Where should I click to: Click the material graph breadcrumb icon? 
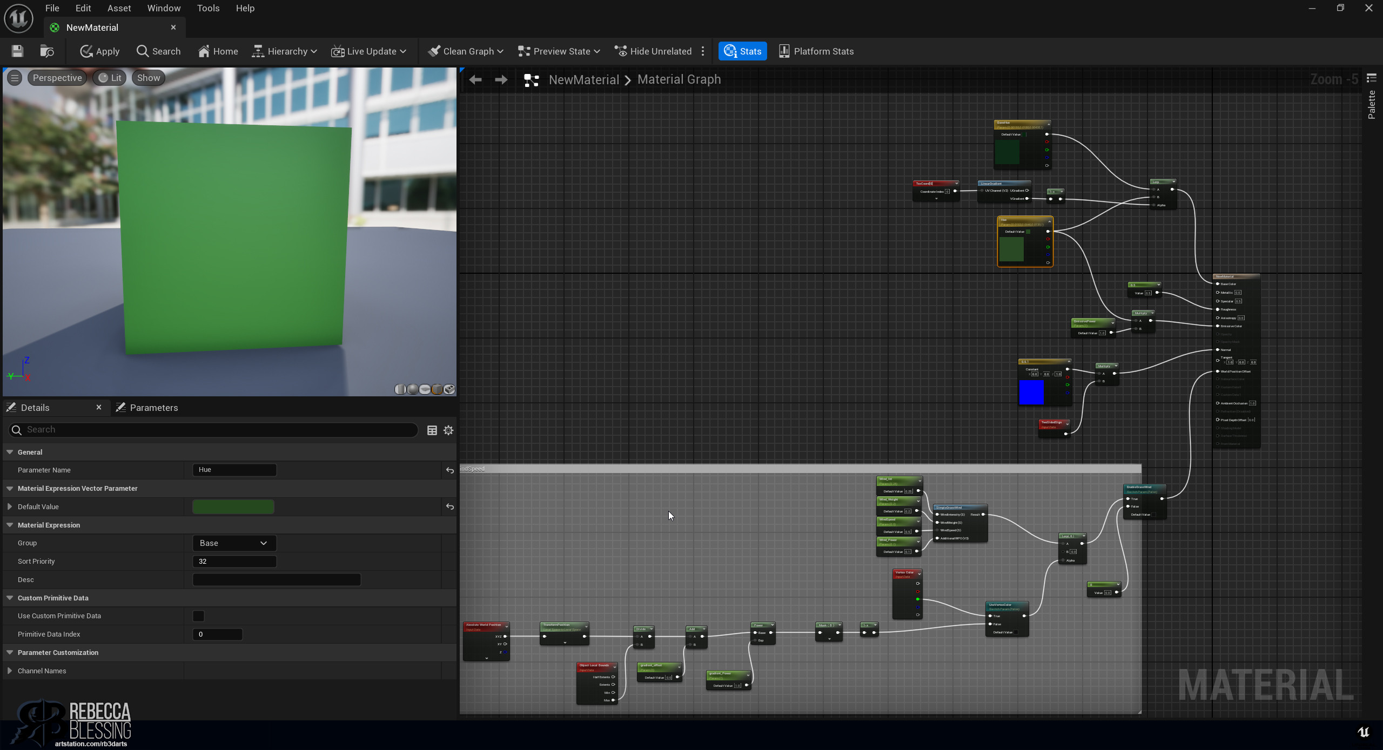[532, 80]
